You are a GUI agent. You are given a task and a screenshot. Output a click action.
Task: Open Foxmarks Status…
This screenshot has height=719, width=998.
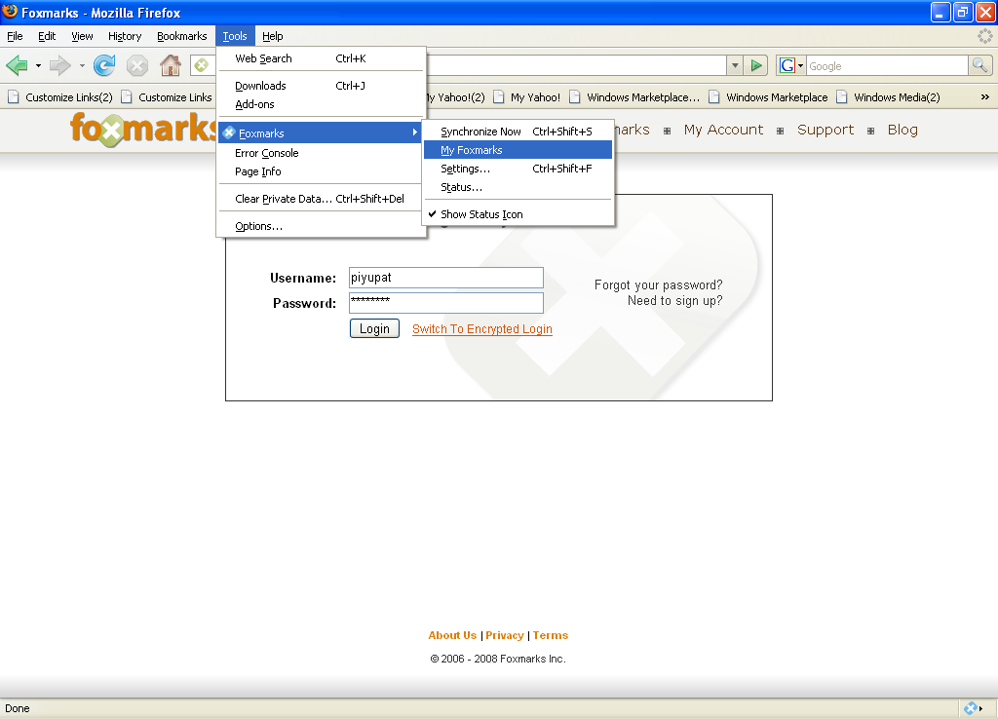pyautogui.click(x=518, y=187)
